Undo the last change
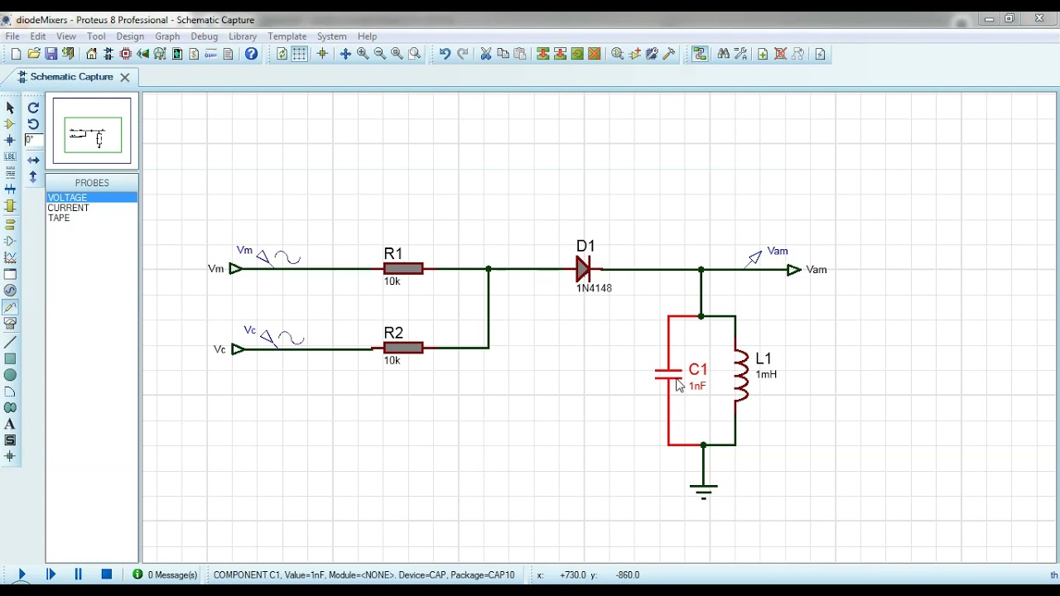The height and width of the screenshot is (596, 1060). click(445, 54)
